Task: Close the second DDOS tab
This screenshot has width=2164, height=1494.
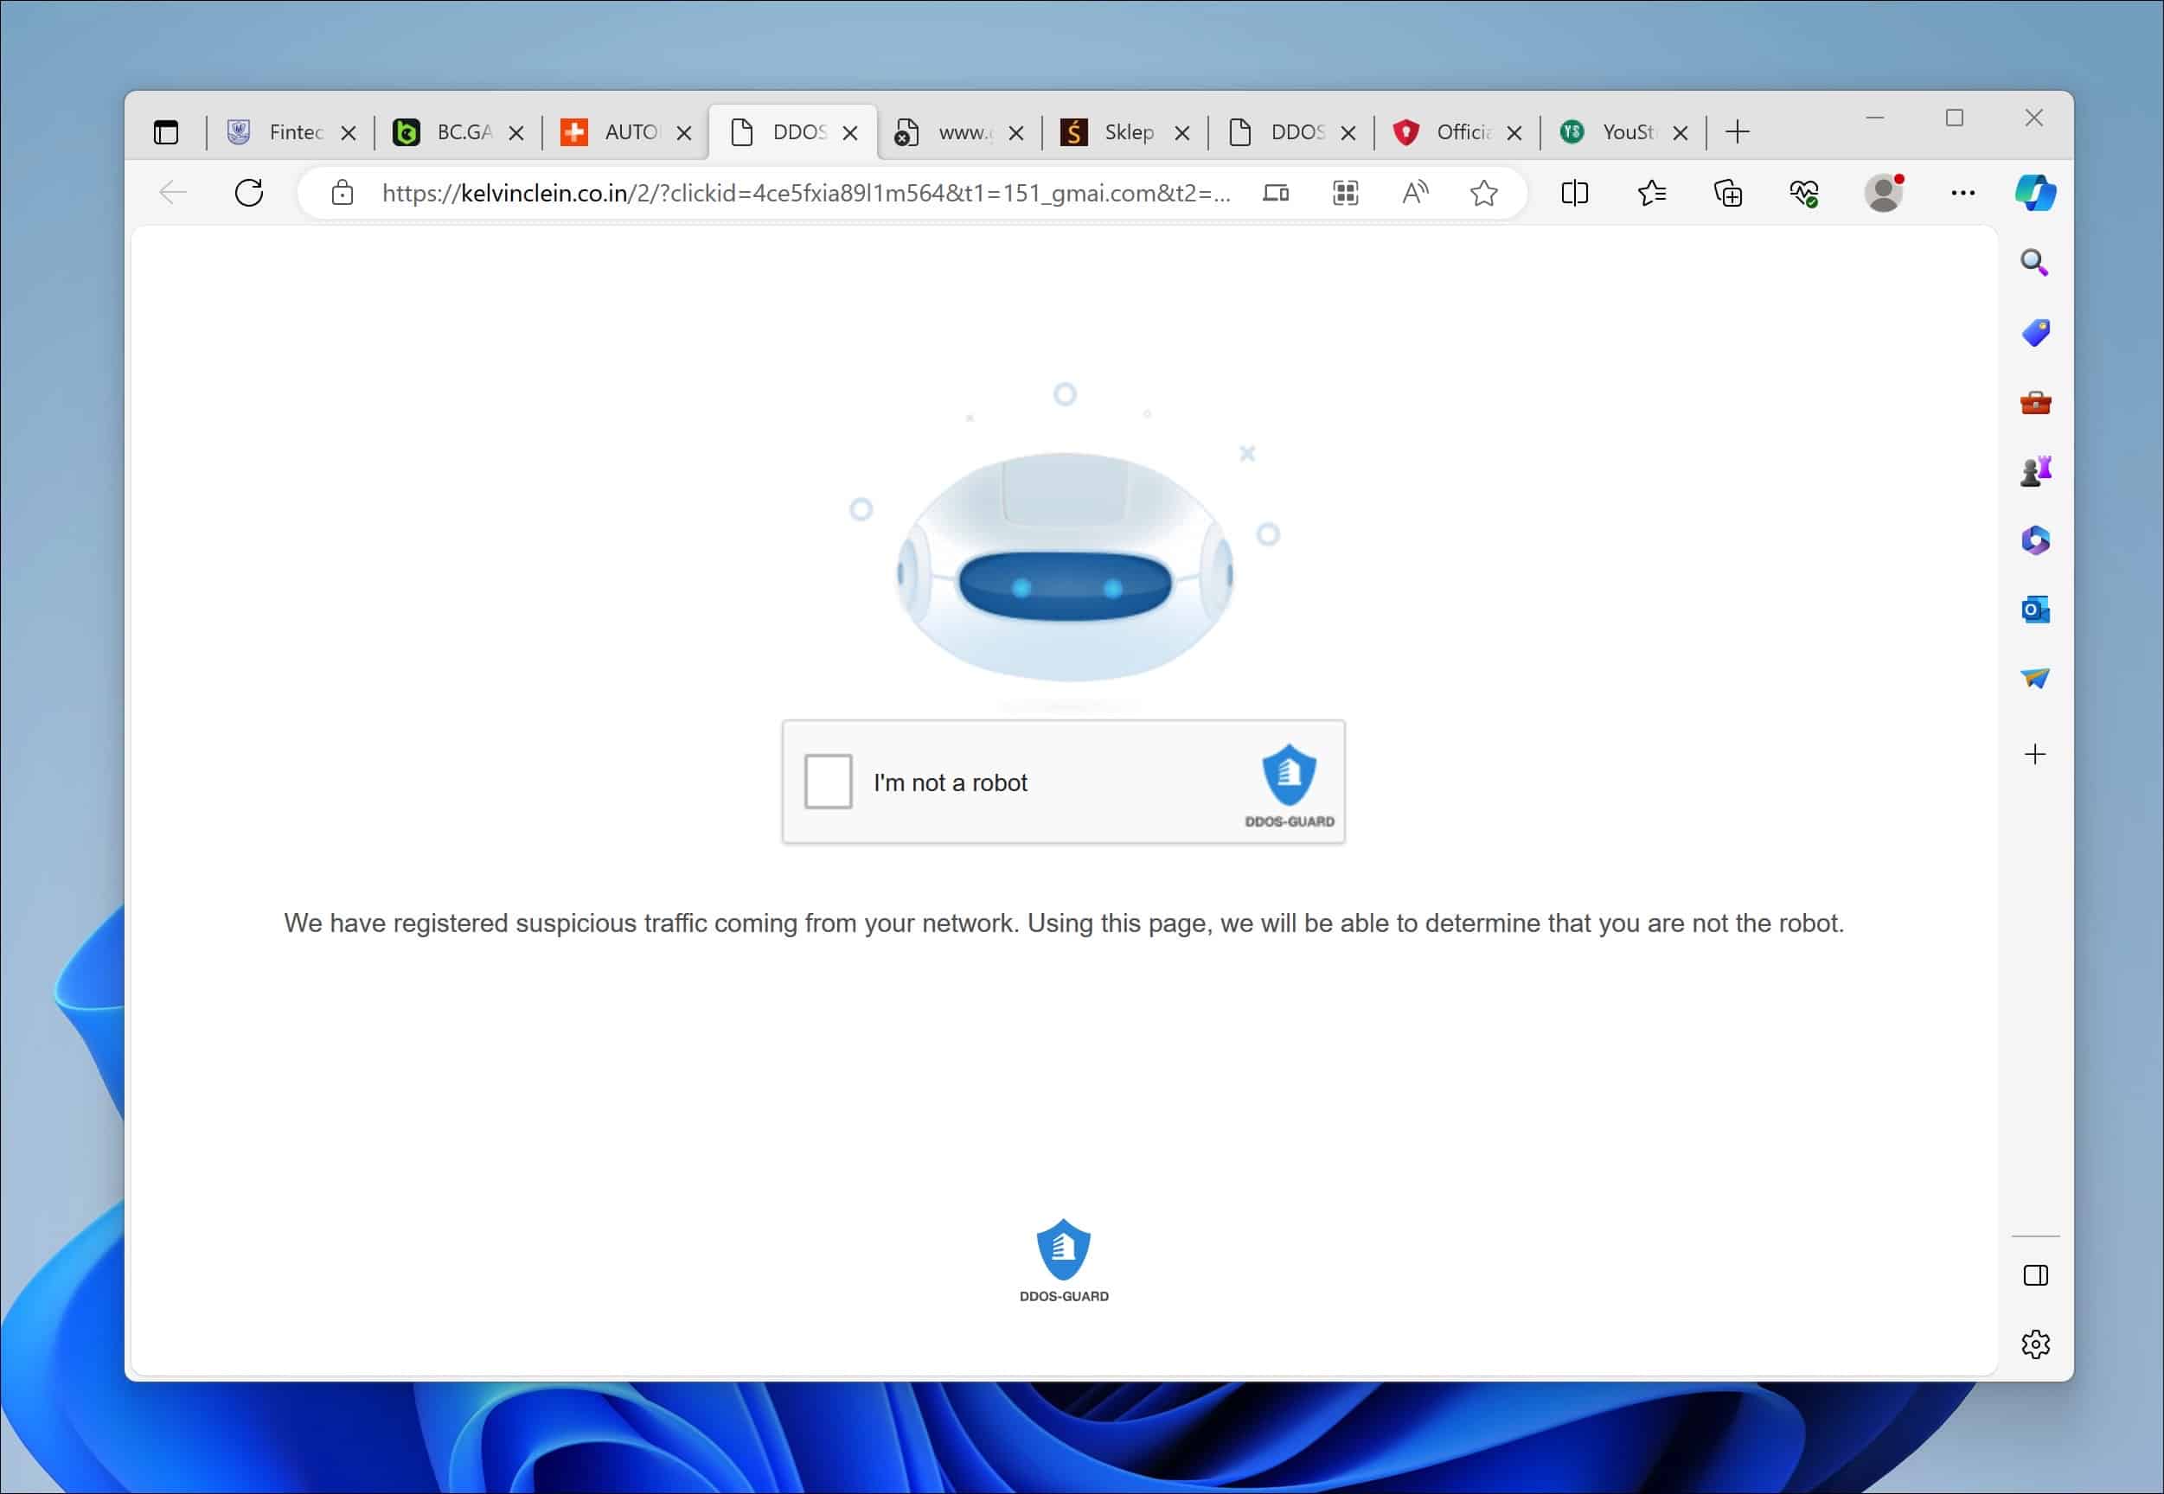Action: [1348, 134]
